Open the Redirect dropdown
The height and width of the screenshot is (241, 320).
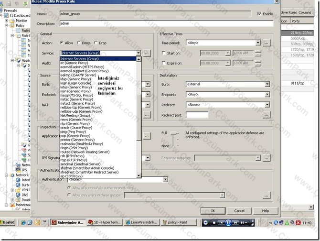pos(267,105)
